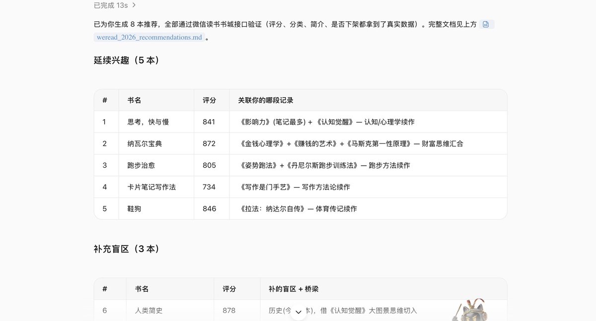The height and width of the screenshot is (321, 596).
Task: Click the 鞋狗 book name
Action: [134, 209]
